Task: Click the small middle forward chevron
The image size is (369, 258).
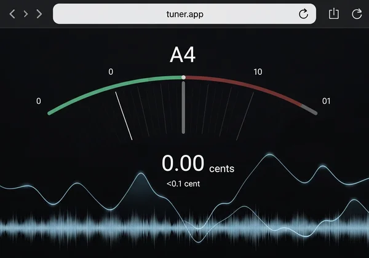Action: pos(26,14)
